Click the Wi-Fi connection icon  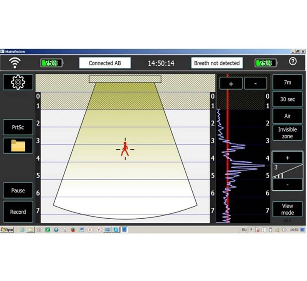15,62
